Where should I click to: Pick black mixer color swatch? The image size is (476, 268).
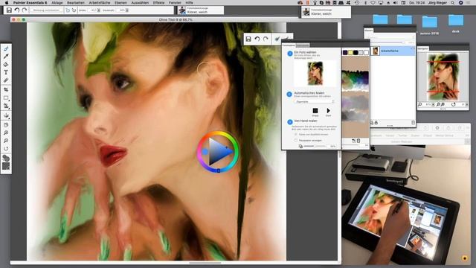[x=356, y=53]
